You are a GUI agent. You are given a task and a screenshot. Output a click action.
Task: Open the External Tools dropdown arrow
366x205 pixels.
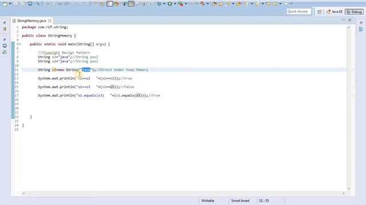186,4
